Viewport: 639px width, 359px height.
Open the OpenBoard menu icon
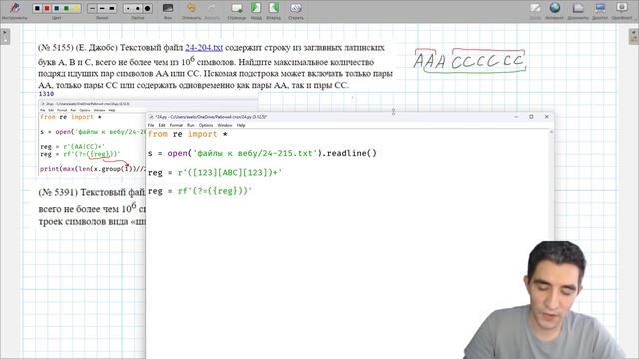click(622, 8)
